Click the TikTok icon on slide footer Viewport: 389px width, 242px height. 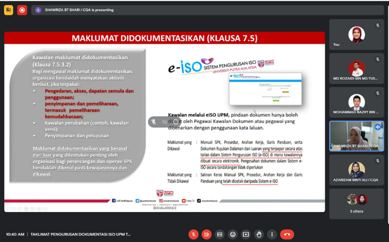point(199,201)
